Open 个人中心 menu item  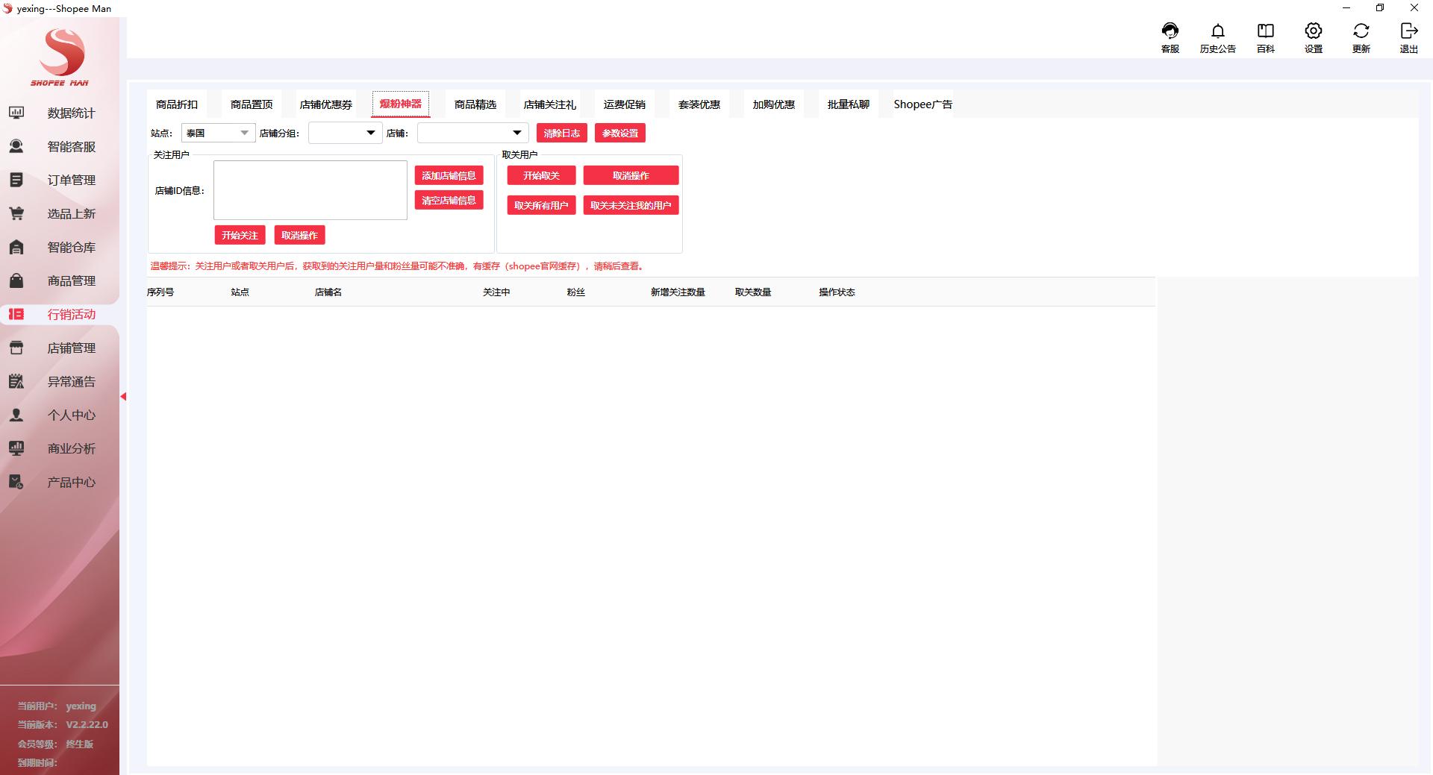pos(71,415)
